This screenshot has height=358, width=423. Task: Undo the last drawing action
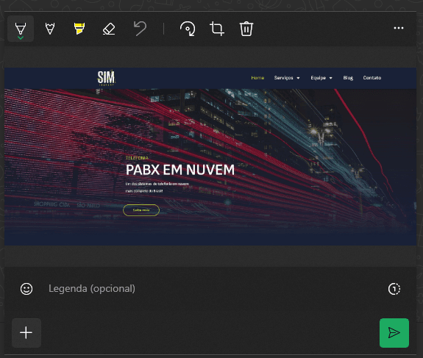(141, 29)
